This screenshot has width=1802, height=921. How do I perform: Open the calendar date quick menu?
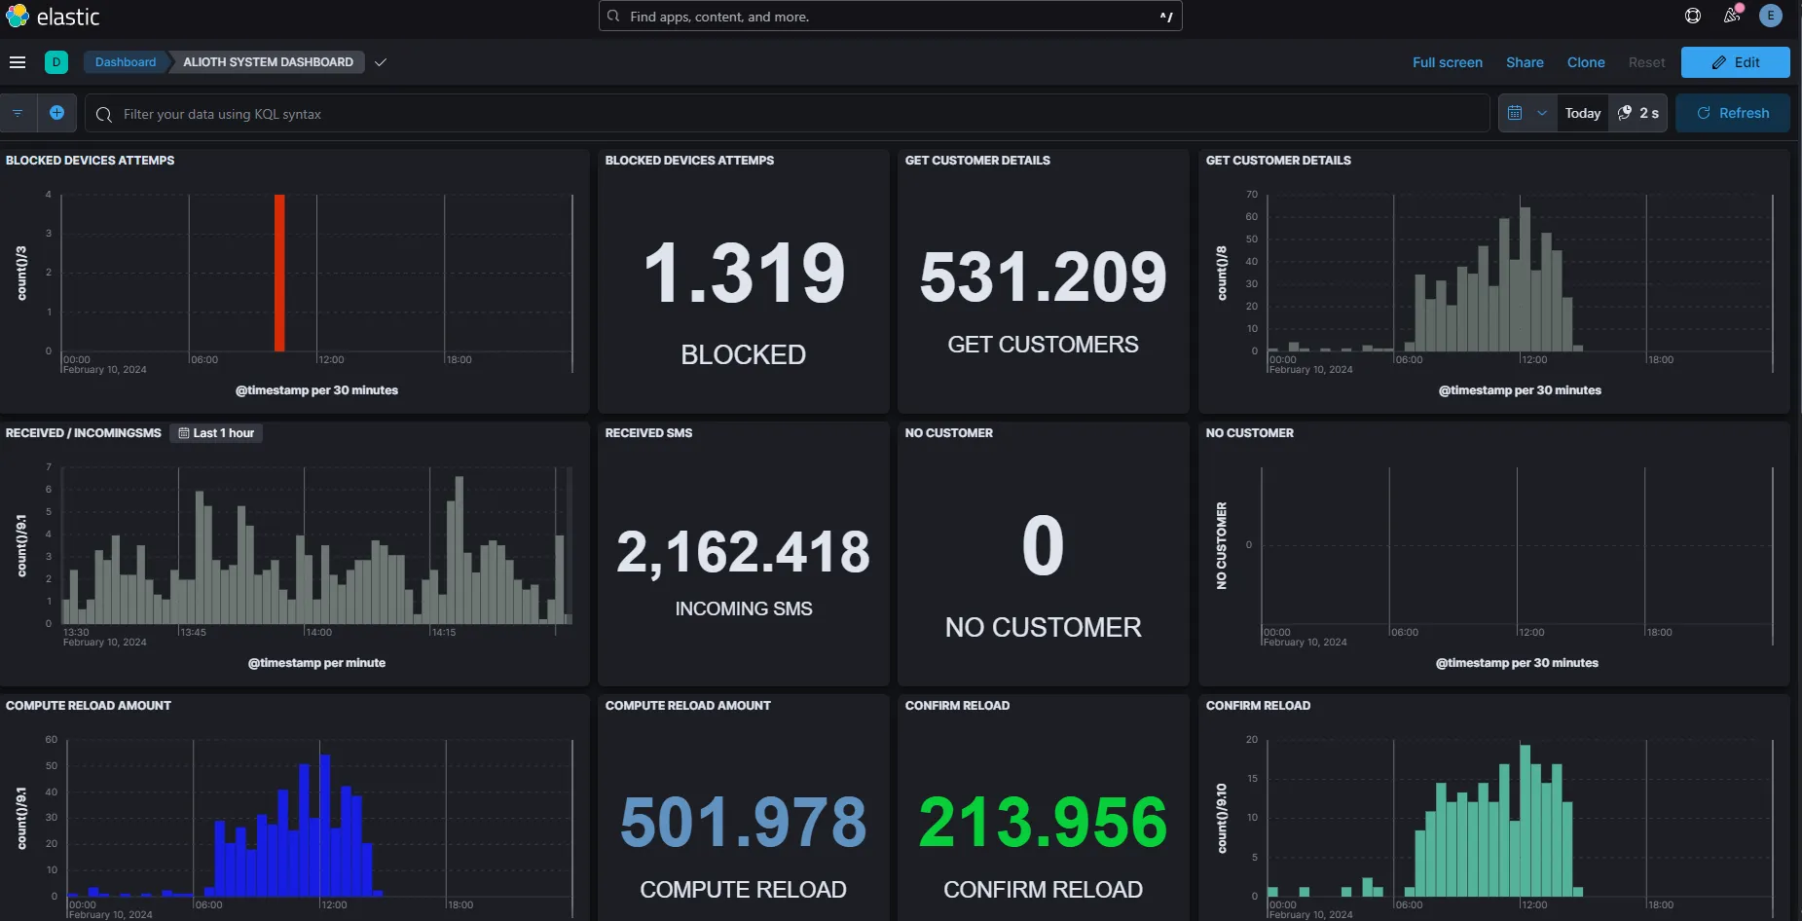[1526, 113]
